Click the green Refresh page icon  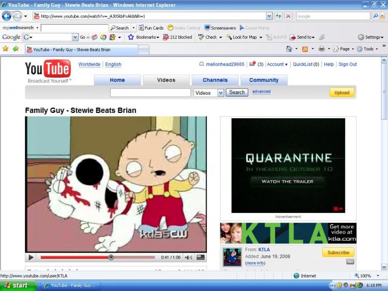pos(278,17)
